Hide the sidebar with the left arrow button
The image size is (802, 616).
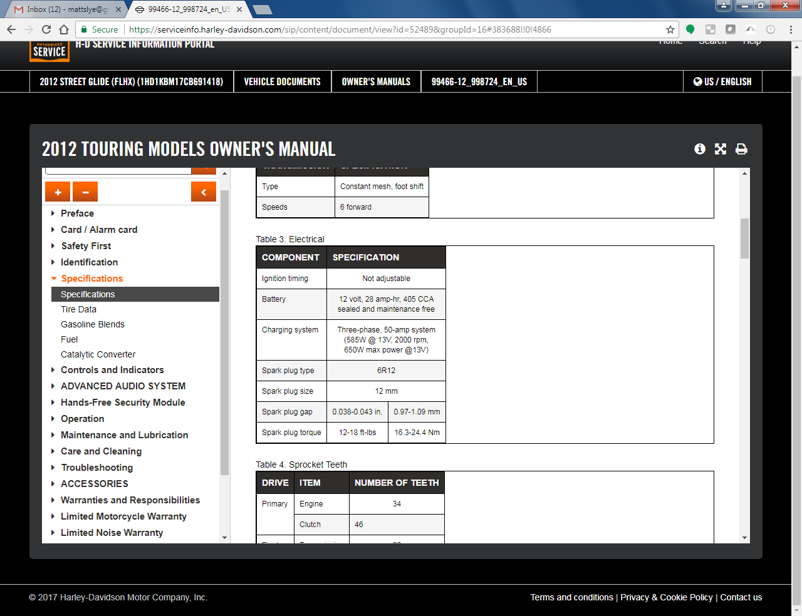click(204, 192)
